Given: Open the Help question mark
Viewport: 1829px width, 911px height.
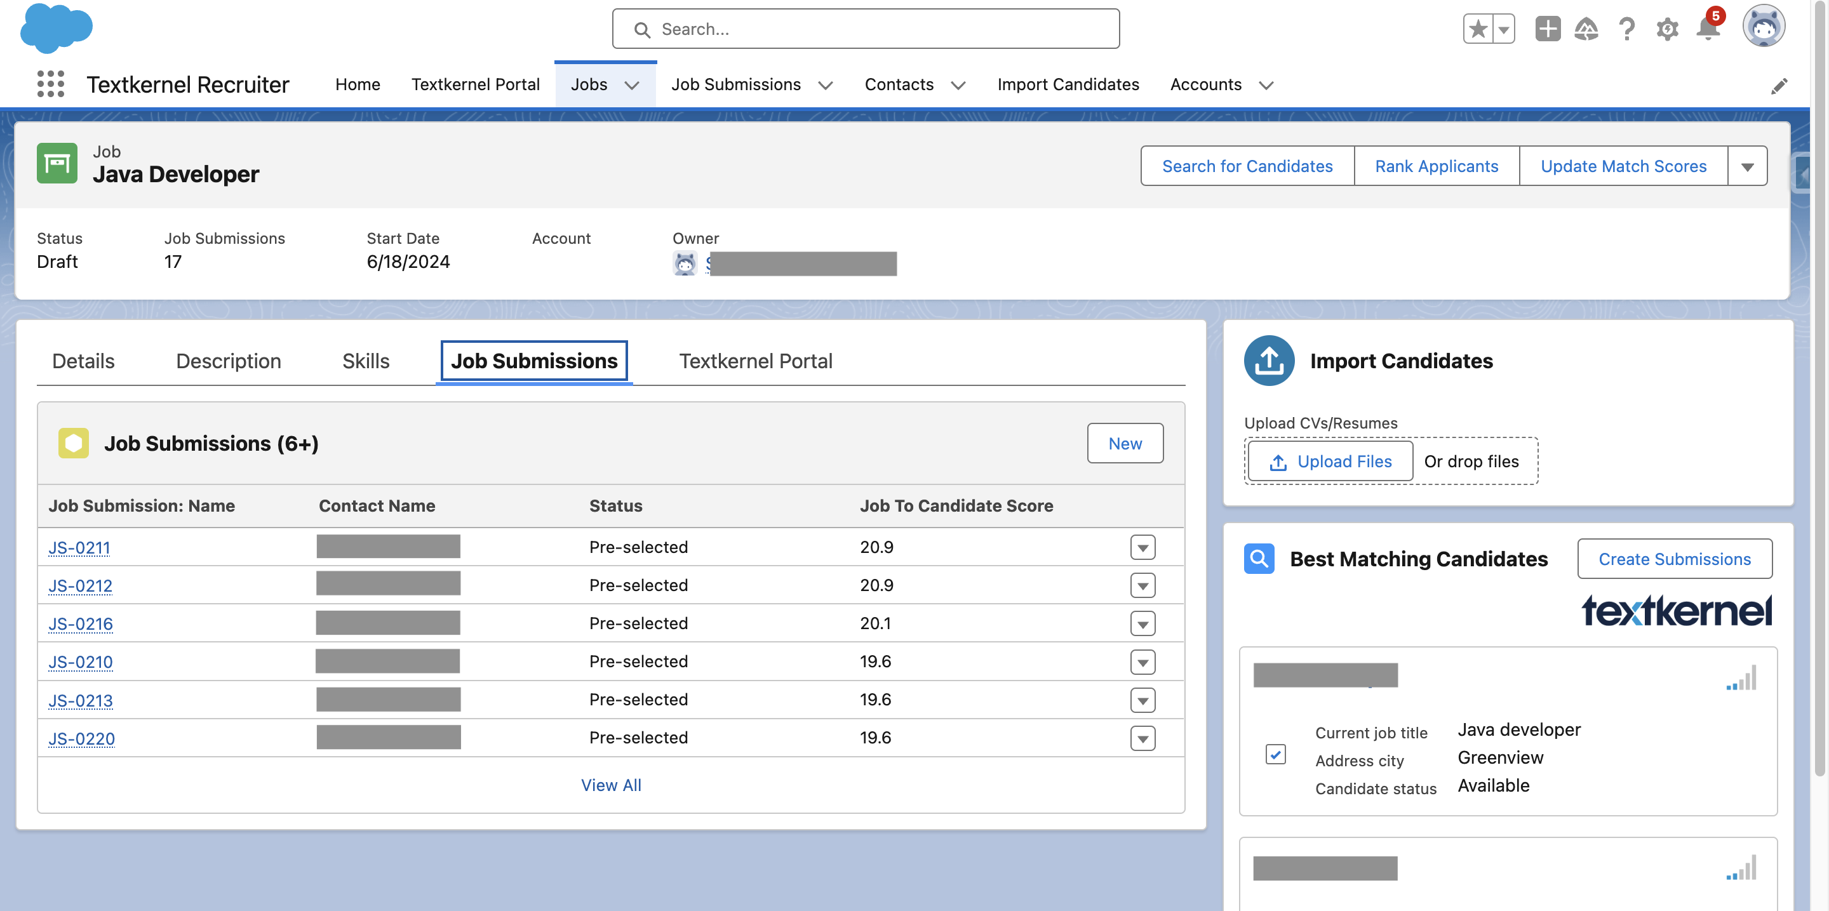Looking at the screenshot, I should [1626, 29].
